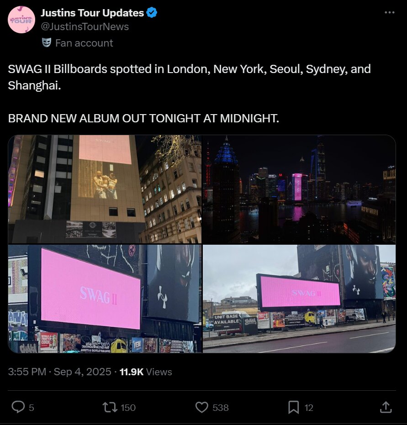Click the 11.9K Views count
This screenshot has height=425, width=407.
pyautogui.click(x=146, y=372)
